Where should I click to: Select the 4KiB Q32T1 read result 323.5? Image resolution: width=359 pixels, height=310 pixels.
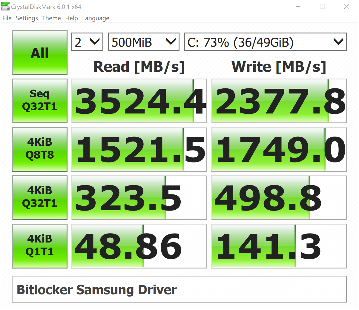[x=139, y=198]
